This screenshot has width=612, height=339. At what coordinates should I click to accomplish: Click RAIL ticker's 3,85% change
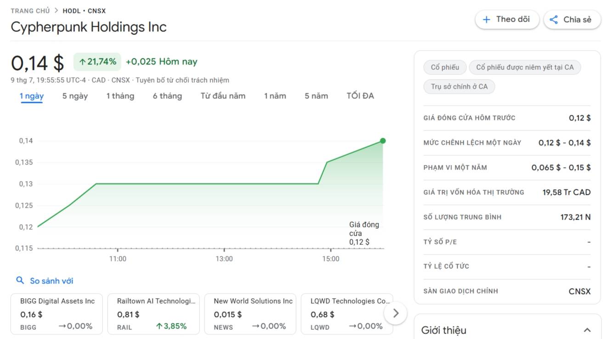click(x=171, y=326)
